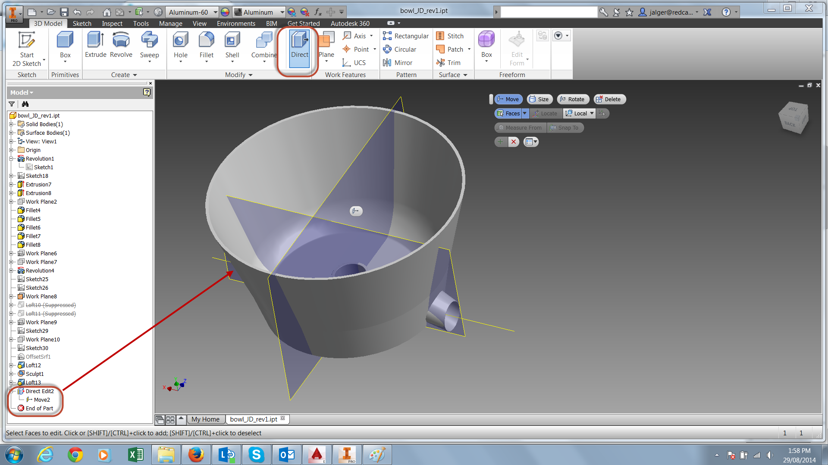828x465 pixels.
Task: Open the Environments ribbon tab
Action: 236,24
